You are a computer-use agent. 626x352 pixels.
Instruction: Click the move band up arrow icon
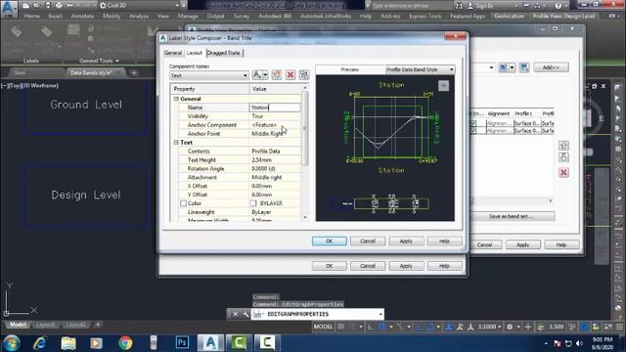(563, 146)
